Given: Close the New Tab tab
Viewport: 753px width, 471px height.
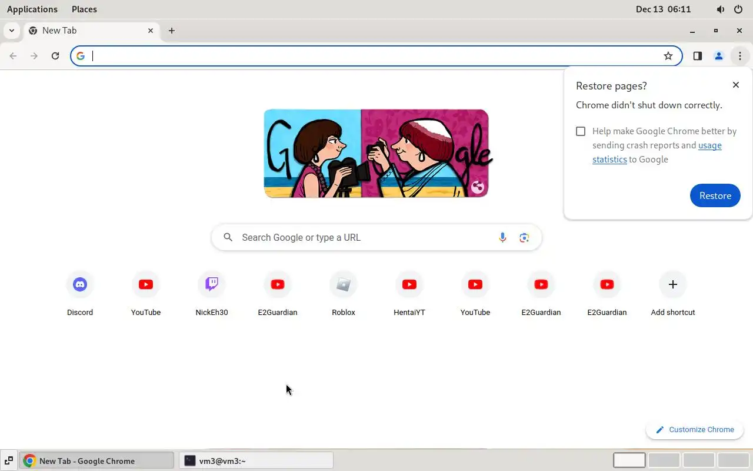Looking at the screenshot, I should pos(151,31).
